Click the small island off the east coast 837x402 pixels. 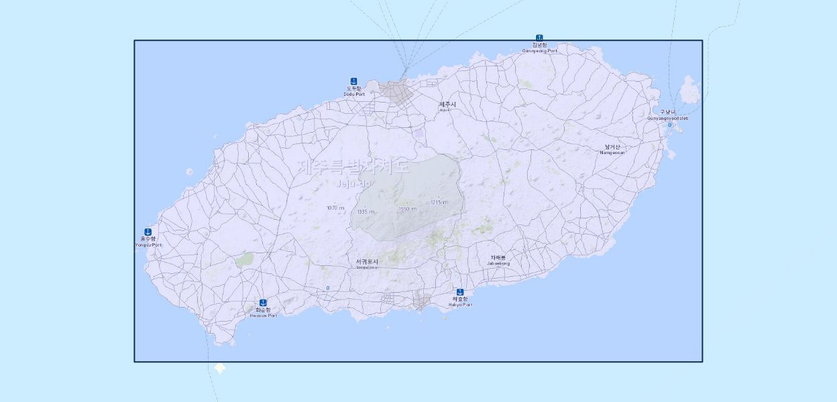coord(689,89)
